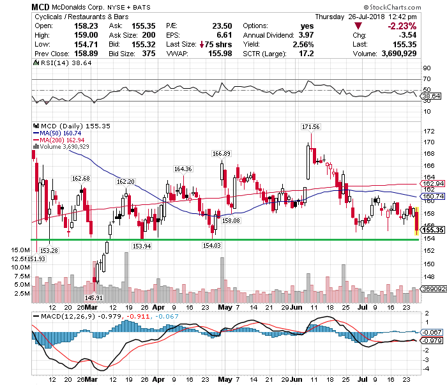Click the High value 159.00
The width and height of the screenshot is (447, 385).
(x=86, y=35)
